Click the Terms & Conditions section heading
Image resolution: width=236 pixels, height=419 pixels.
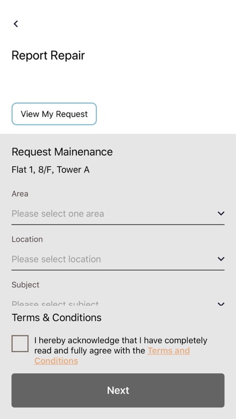click(57, 317)
